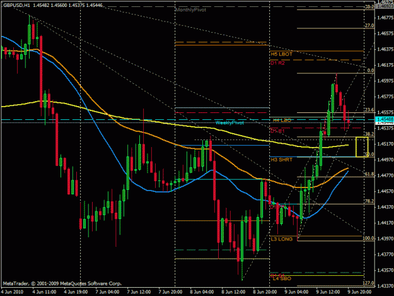Click price axis value 1.45775
The width and height of the screenshot is (394, 296).
(385, 97)
